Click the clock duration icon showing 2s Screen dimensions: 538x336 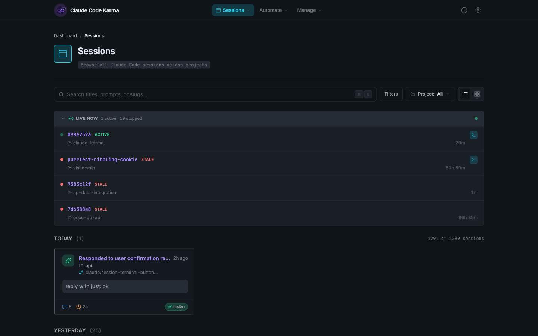coord(79,307)
